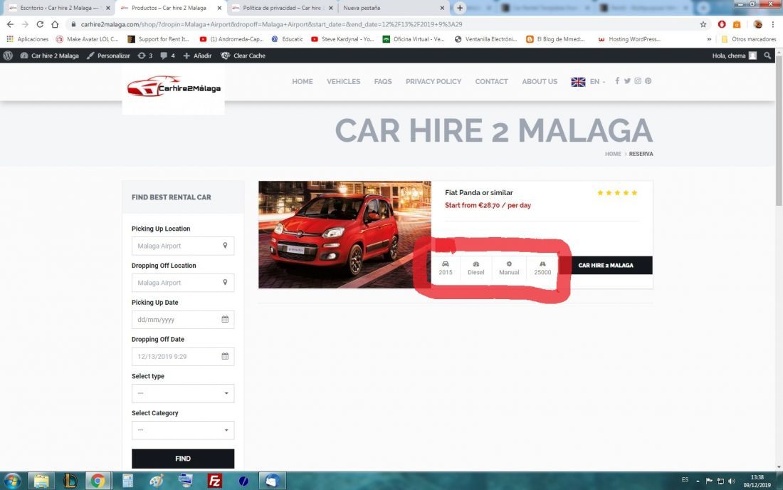This screenshot has height=490, width=783.
Task: Open the browser home page icon
Action: point(55,24)
